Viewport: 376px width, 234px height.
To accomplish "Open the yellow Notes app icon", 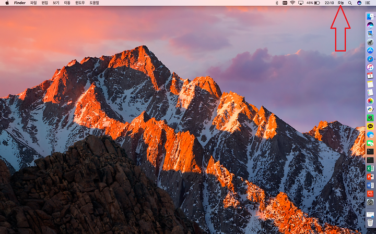I will [370, 84].
